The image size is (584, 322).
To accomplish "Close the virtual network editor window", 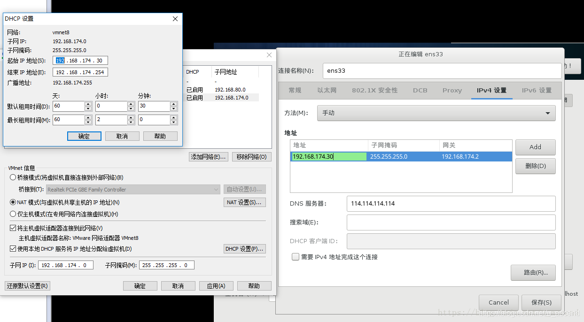I will [269, 55].
